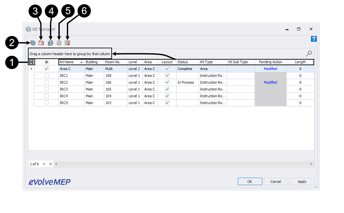Open help with the blue question mark

(313, 39)
